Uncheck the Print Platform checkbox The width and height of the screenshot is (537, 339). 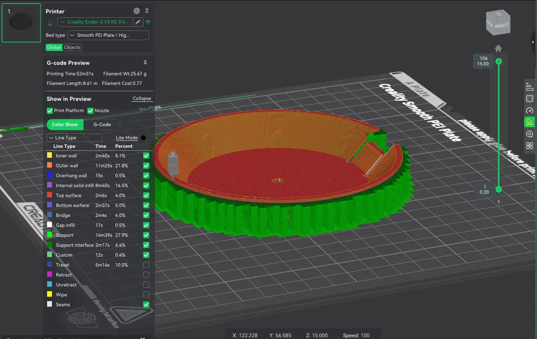(50, 111)
